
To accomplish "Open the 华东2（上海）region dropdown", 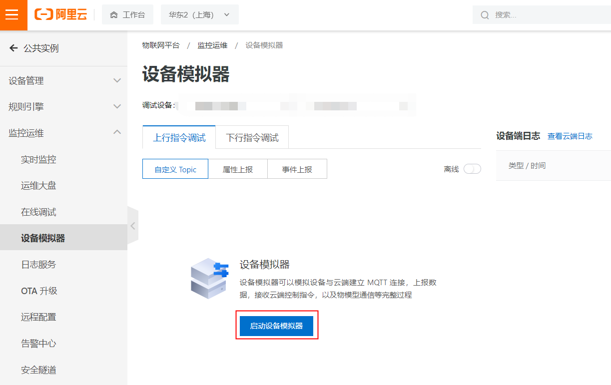I will [x=199, y=14].
